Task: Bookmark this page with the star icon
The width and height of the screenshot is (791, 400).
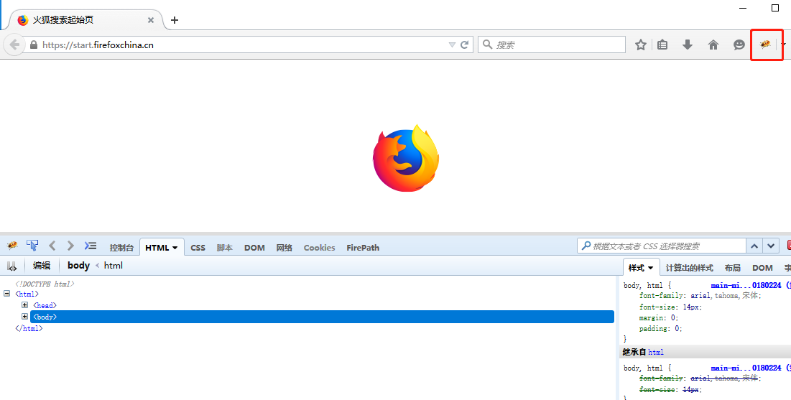Action: coord(641,45)
